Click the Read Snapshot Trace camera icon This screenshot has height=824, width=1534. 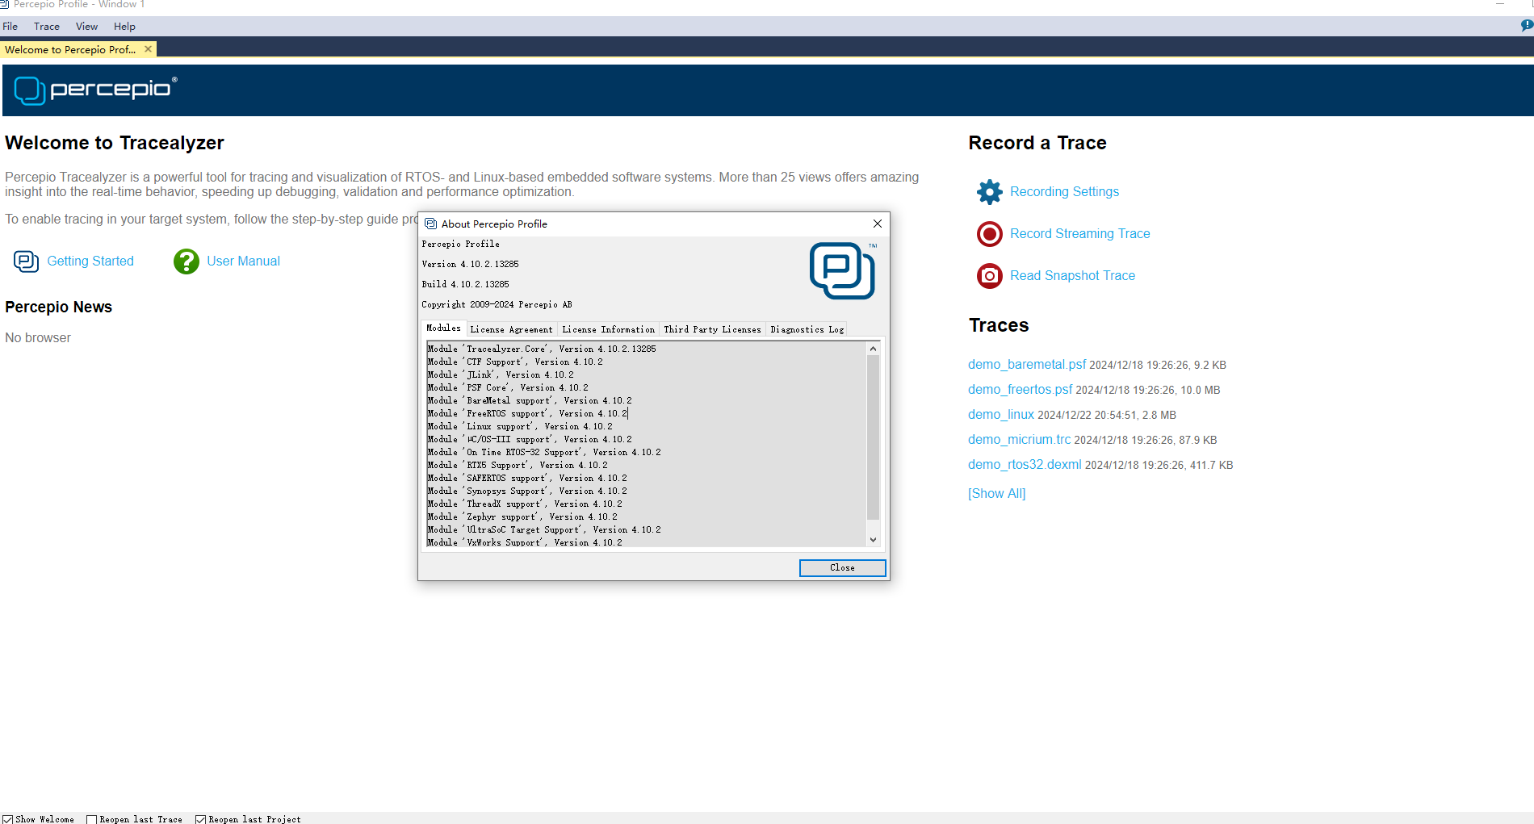click(x=989, y=276)
